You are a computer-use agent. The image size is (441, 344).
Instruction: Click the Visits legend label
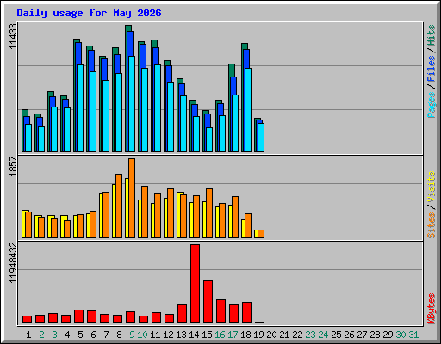tap(431, 187)
